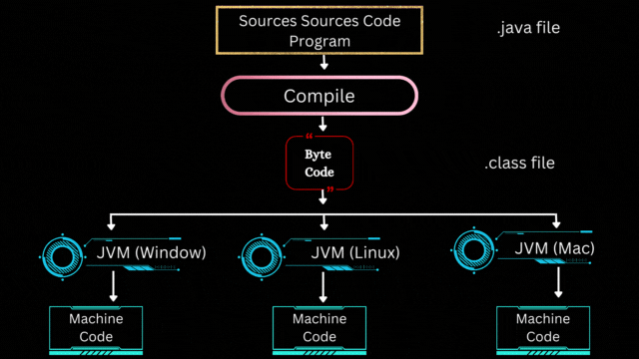Click the red opening quote mark on Byte Code
The image size is (639, 359).
click(310, 136)
